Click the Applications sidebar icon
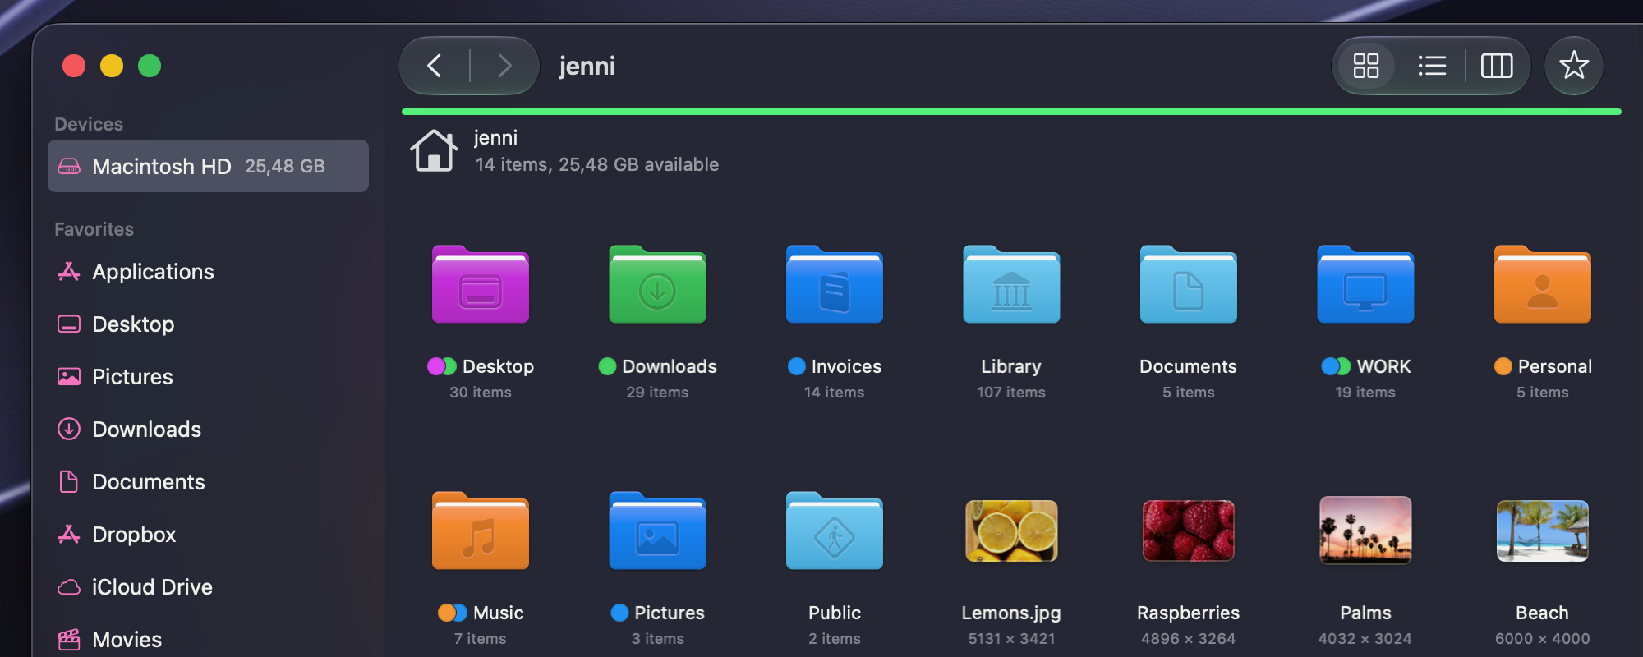Viewport: 1643px width, 657px height. tap(69, 272)
